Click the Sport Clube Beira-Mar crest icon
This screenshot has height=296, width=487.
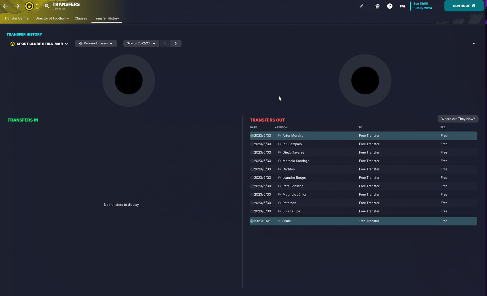12,43
